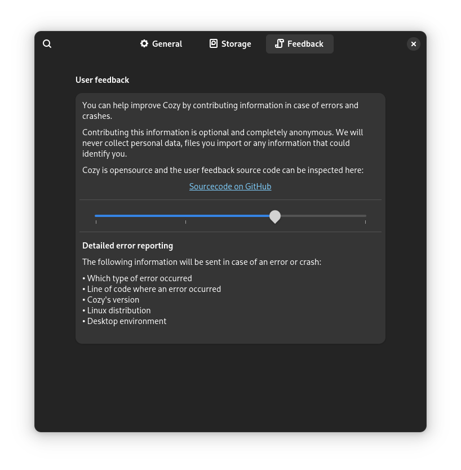Click the feedback level slider handle
The height and width of the screenshot is (470, 461).
275,216
